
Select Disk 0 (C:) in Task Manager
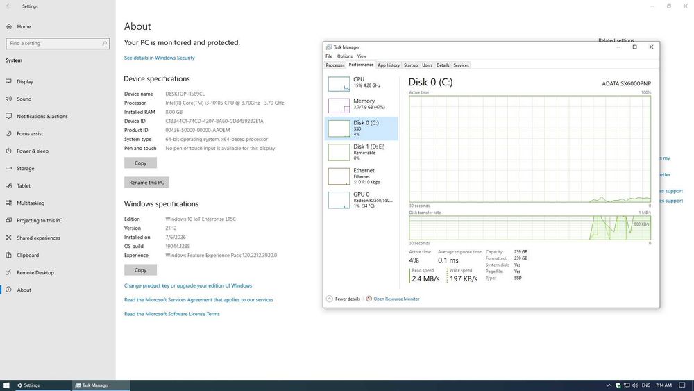pos(361,128)
